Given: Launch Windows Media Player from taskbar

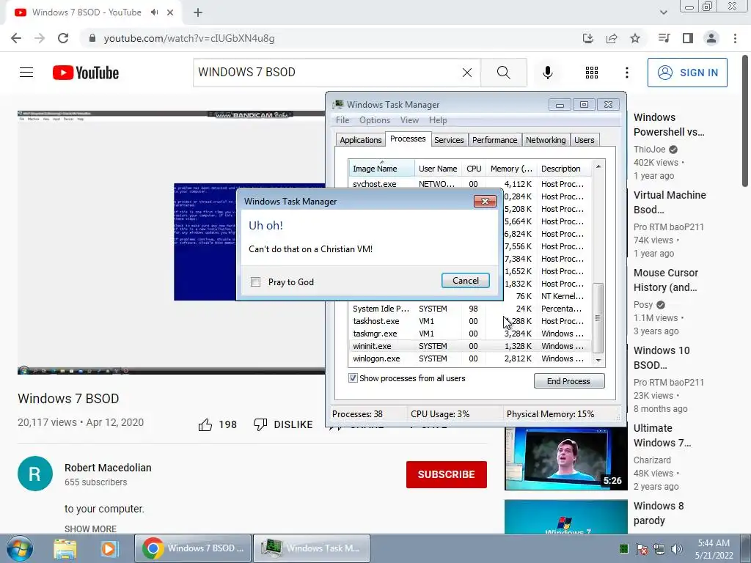Looking at the screenshot, I should 109,548.
